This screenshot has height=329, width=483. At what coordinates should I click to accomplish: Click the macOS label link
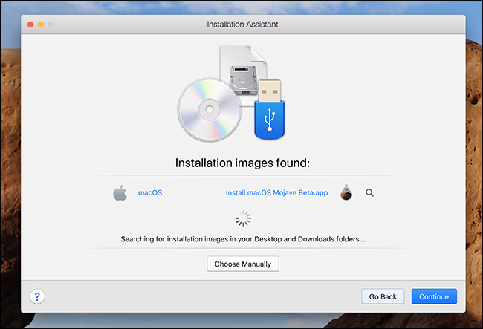pos(150,192)
